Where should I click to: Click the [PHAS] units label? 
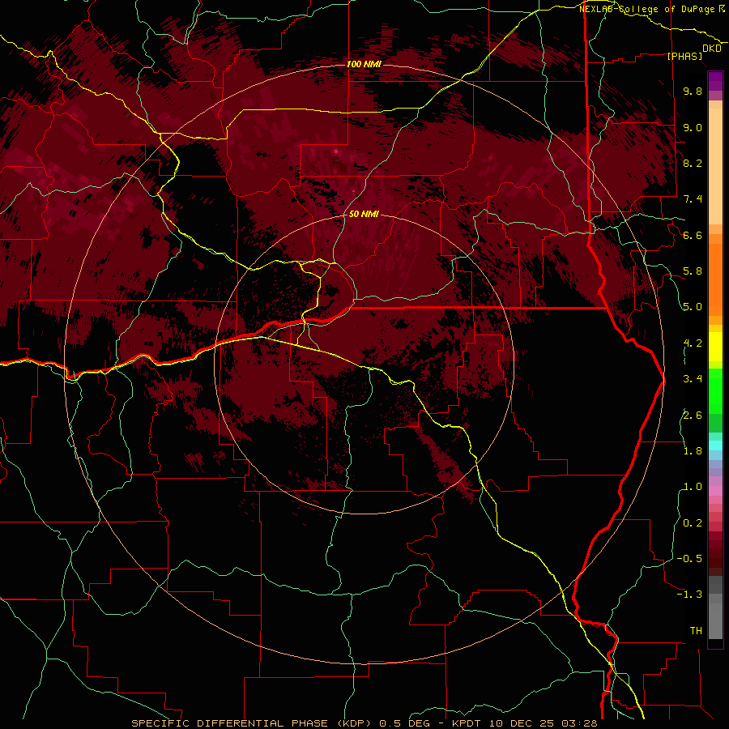(x=684, y=57)
